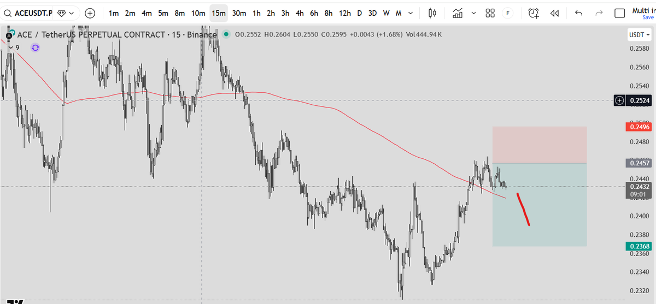Switch to the 1h timeframe

coord(256,13)
